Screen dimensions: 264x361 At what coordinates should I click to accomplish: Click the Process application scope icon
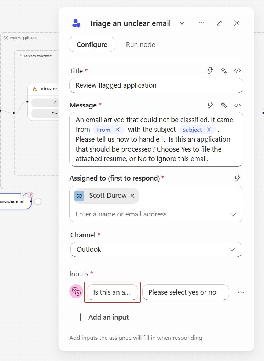tap(6, 38)
